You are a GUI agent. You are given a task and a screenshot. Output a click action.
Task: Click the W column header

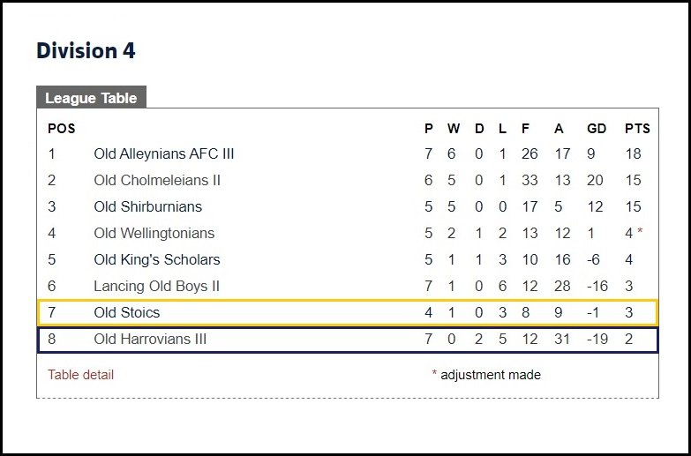tap(454, 129)
